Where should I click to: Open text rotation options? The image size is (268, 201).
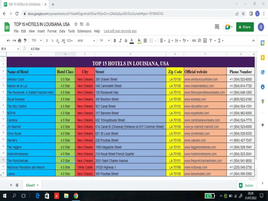186,41
